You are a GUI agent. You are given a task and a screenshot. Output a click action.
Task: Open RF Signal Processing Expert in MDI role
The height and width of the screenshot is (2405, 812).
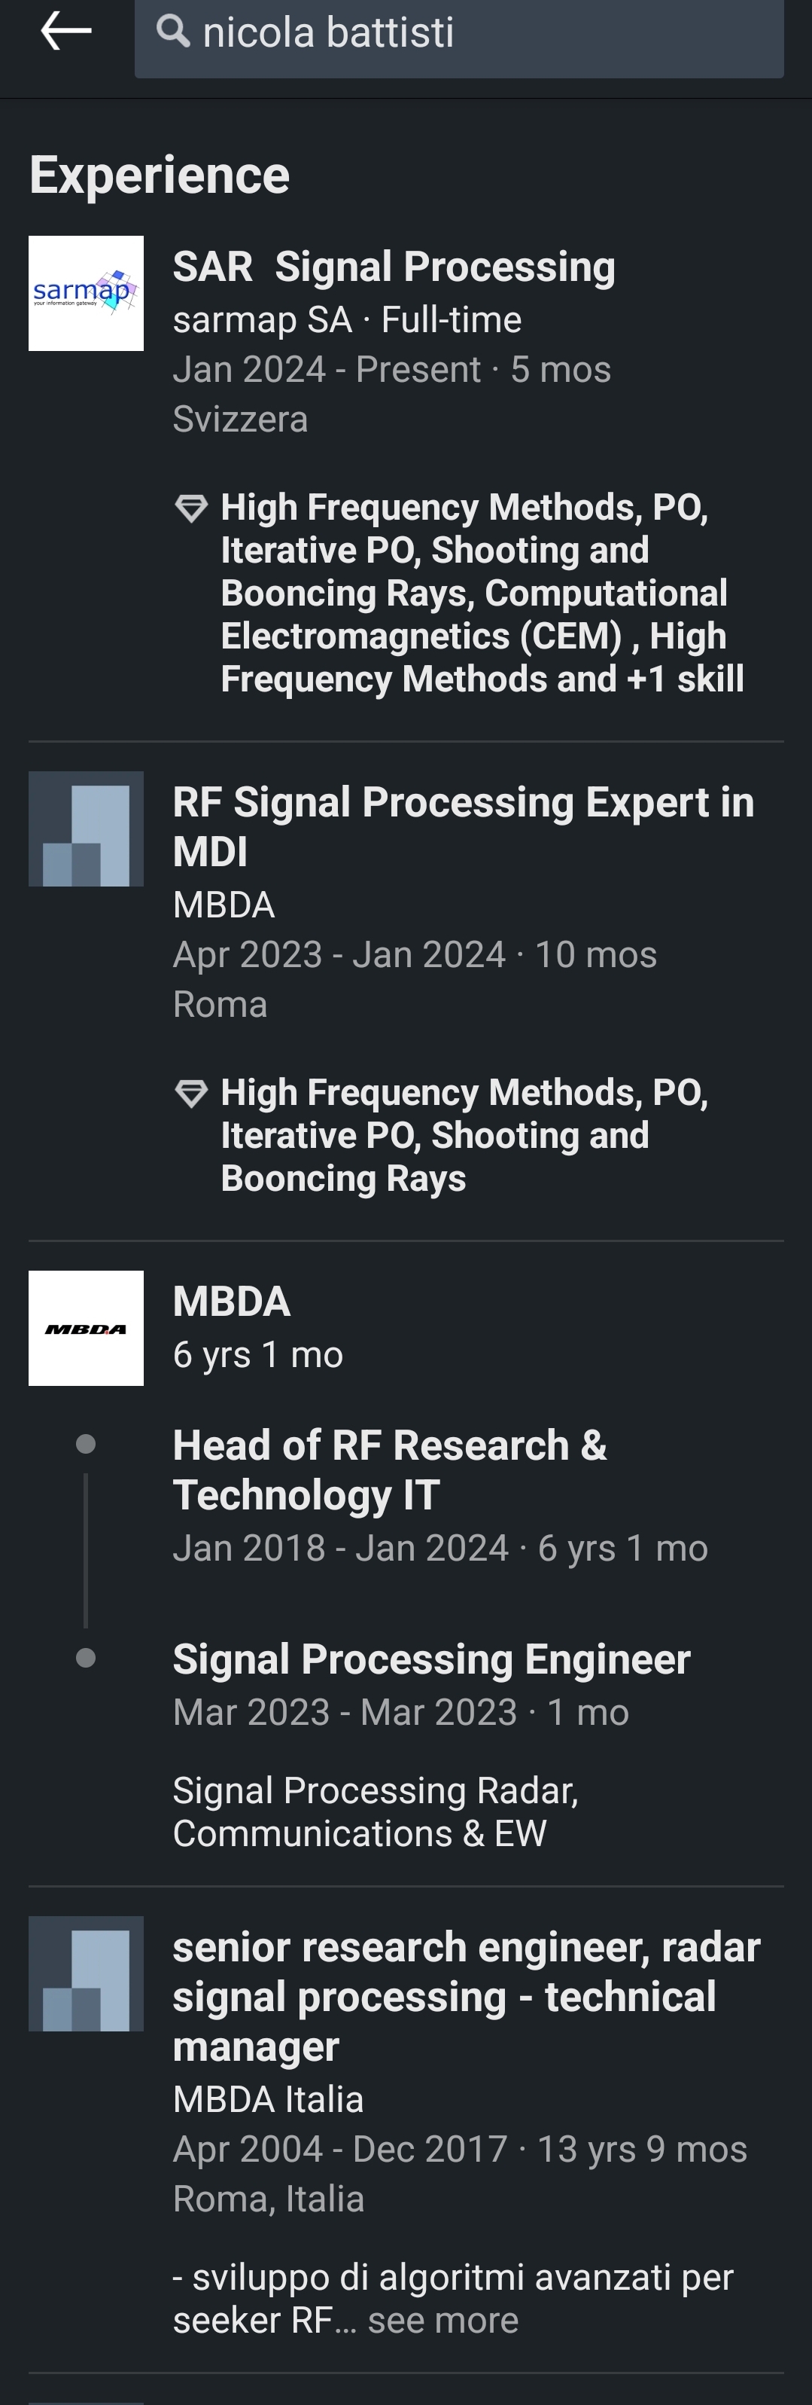[x=463, y=826]
